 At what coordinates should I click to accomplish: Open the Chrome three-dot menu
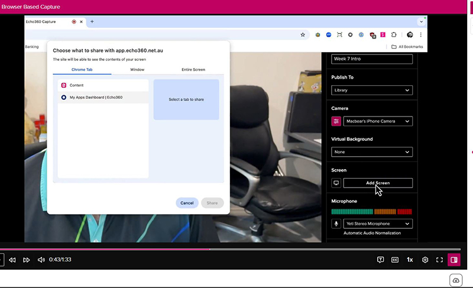click(x=420, y=35)
